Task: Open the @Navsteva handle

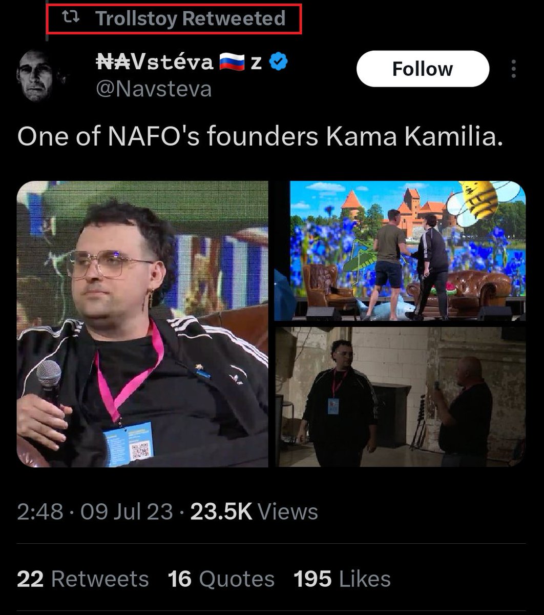Action: pos(154,89)
